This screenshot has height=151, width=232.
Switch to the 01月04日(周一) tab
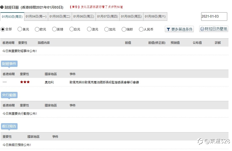(36, 17)
